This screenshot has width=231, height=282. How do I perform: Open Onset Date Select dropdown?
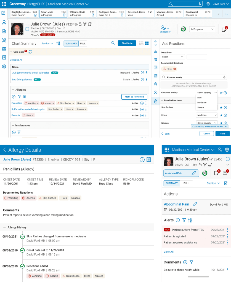(x=172, y=57)
